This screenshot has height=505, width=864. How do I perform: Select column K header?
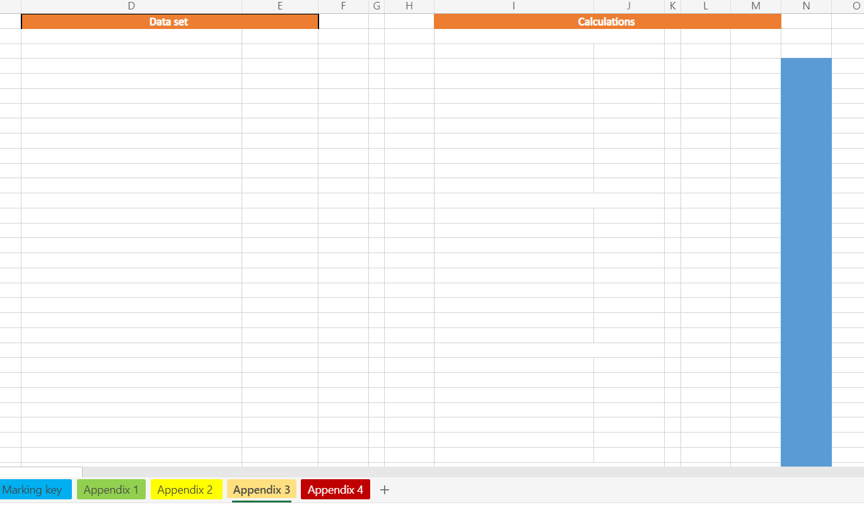[x=672, y=6]
